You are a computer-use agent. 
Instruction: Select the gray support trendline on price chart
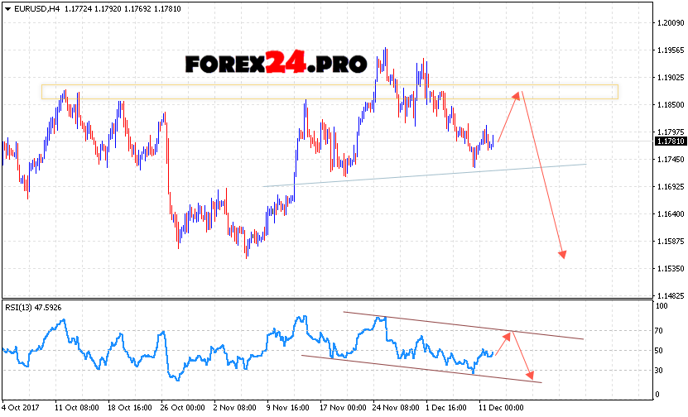(x=424, y=175)
